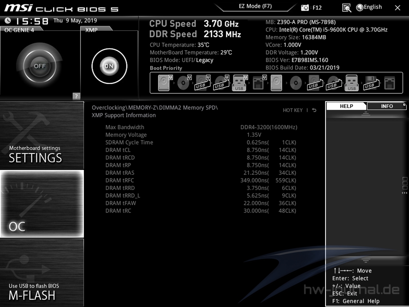Select the DRAM tRP row

click(x=201, y=165)
